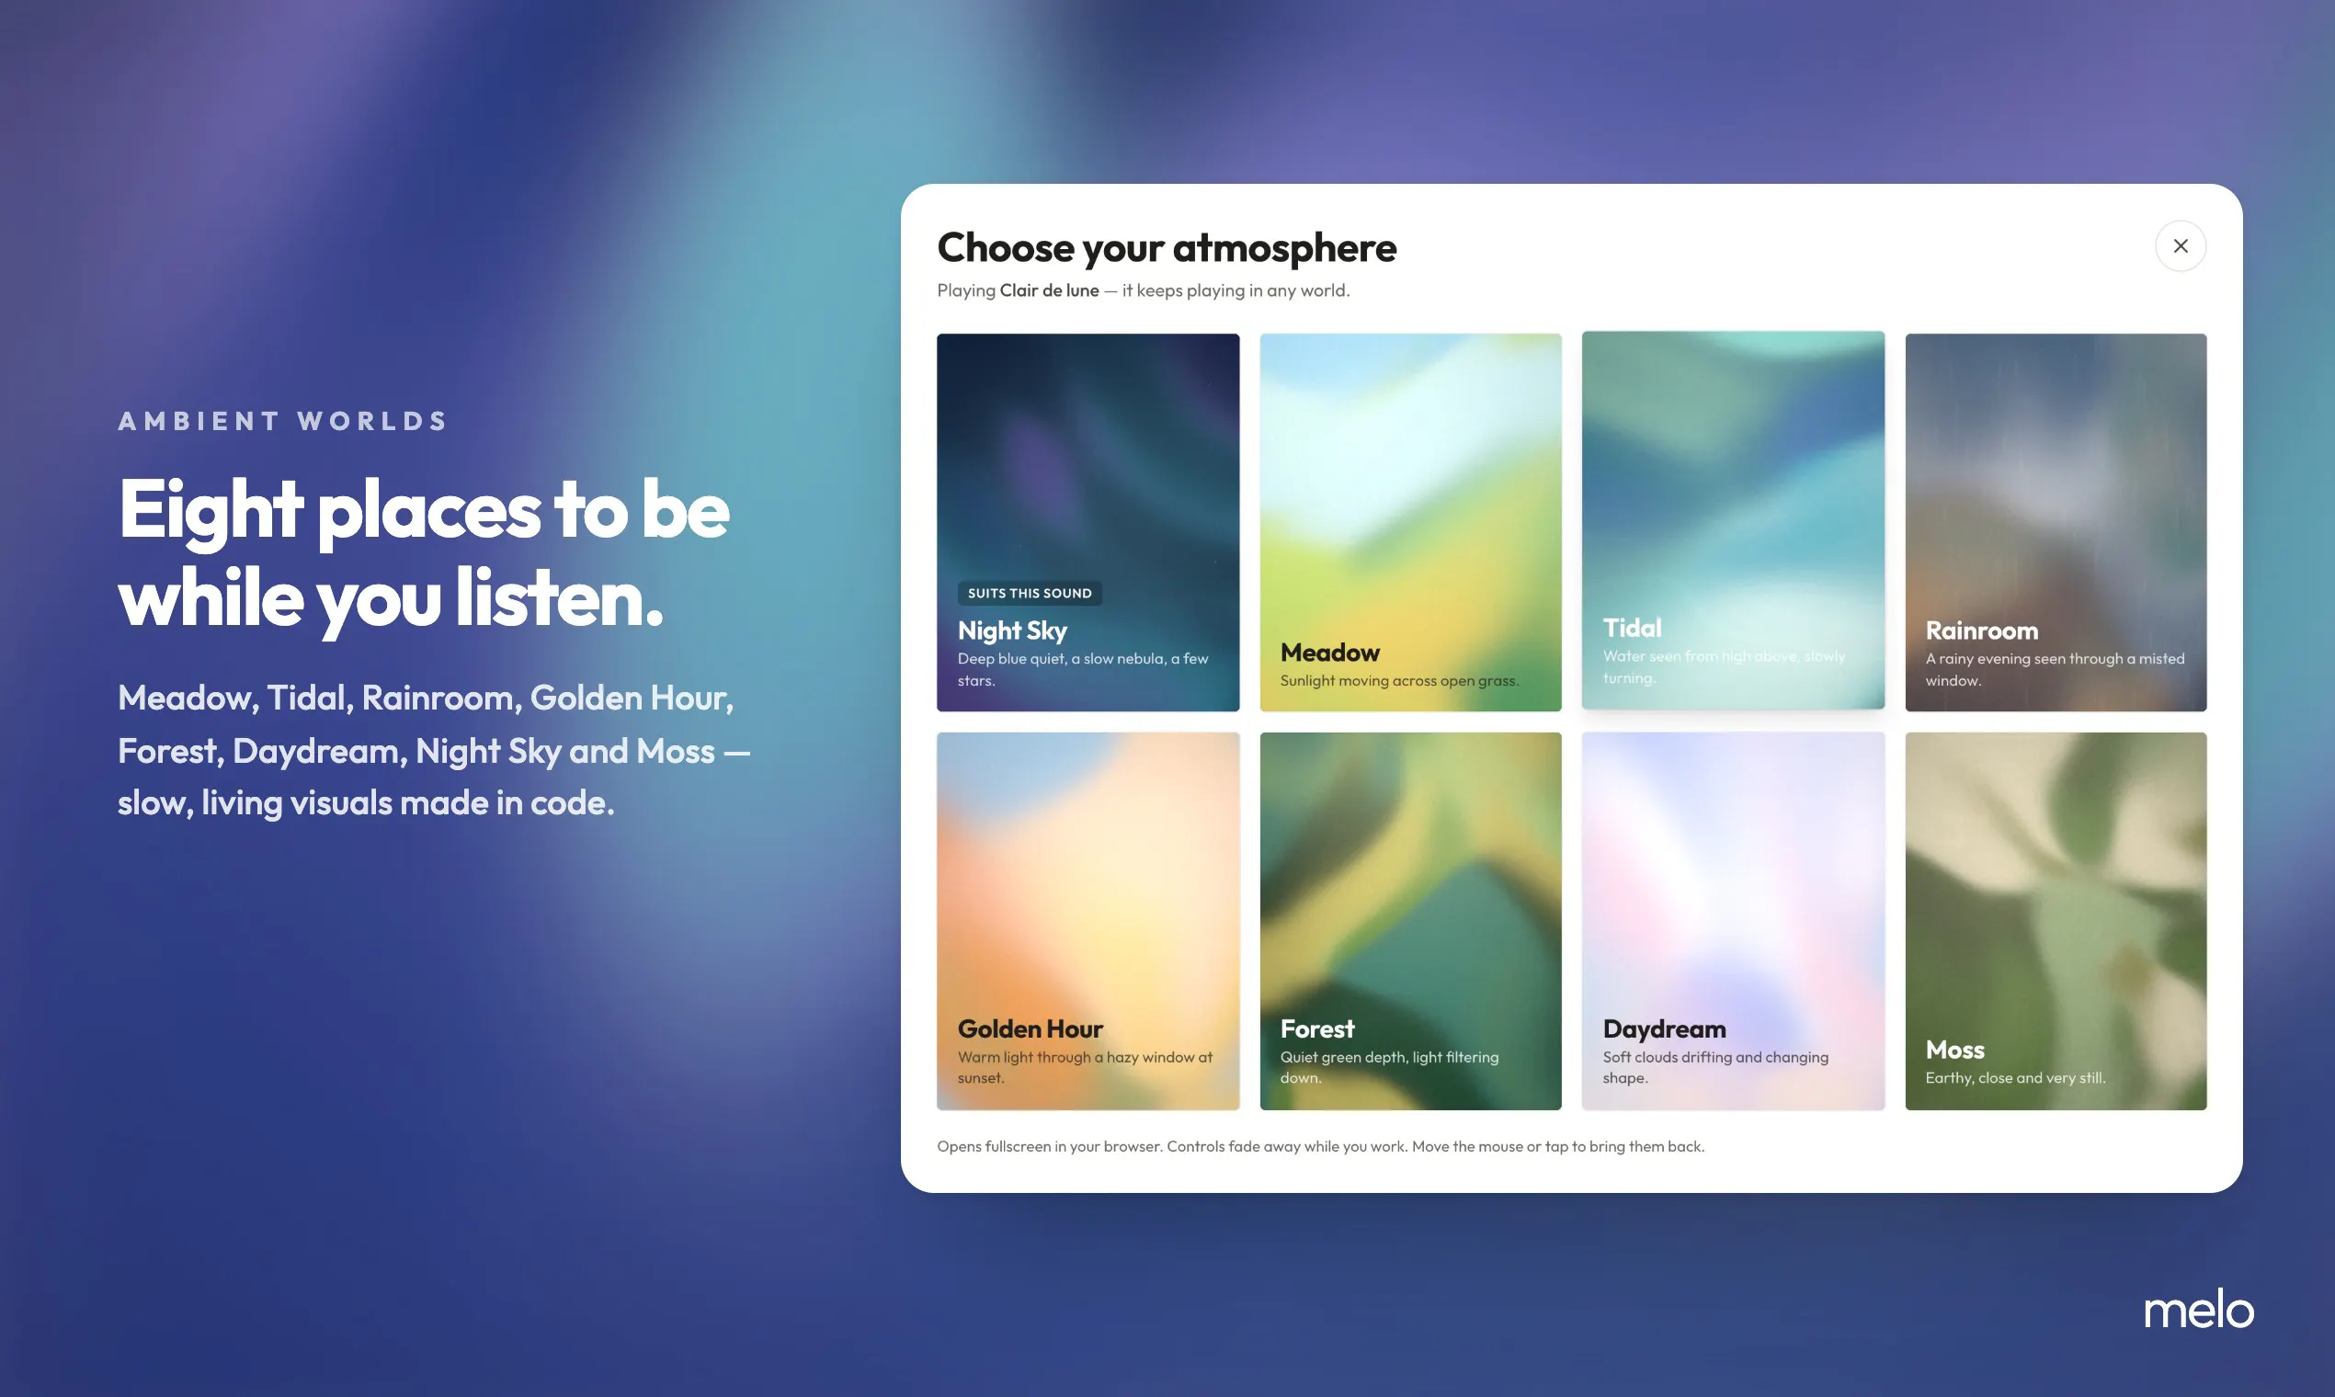The image size is (2335, 1397).
Task: Open the Rainroom atmosphere card
Action: click(x=2056, y=522)
